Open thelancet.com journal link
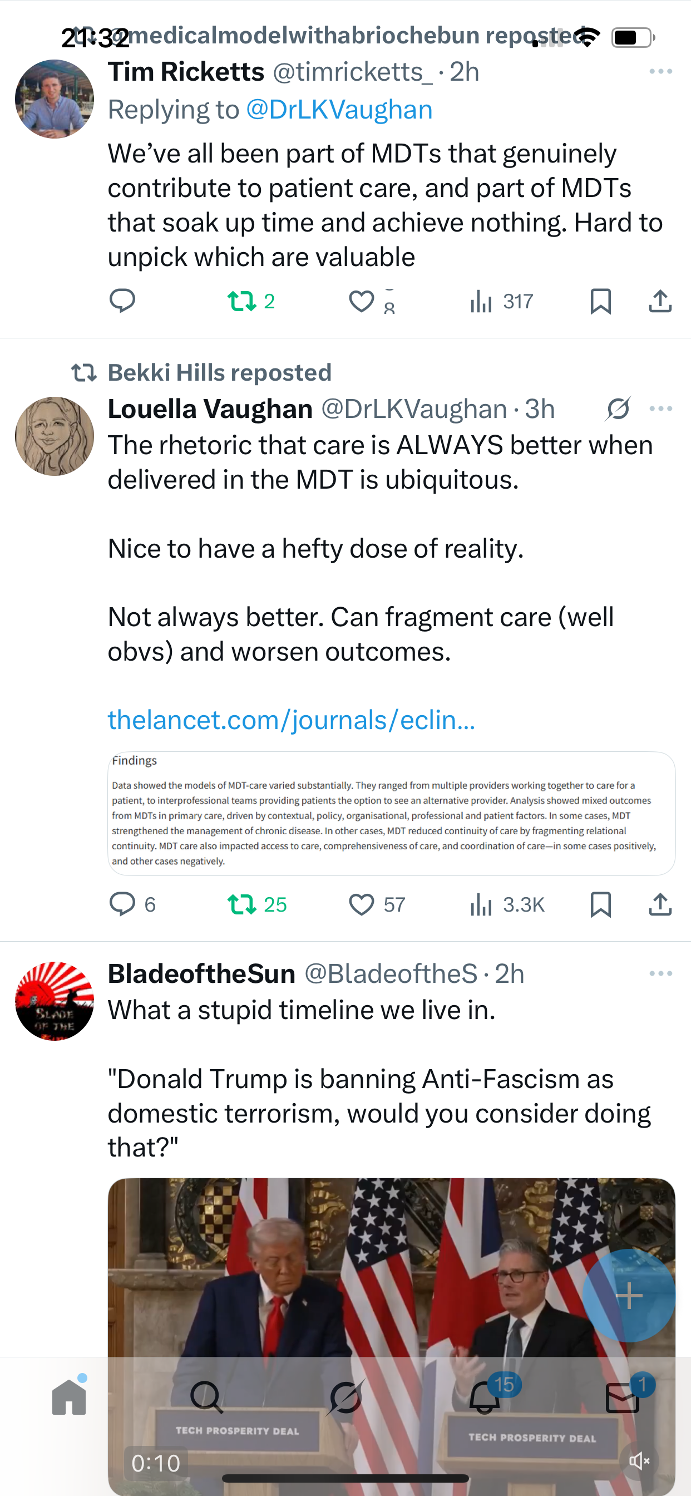Image resolution: width=691 pixels, height=1496 pixels. 292,720
